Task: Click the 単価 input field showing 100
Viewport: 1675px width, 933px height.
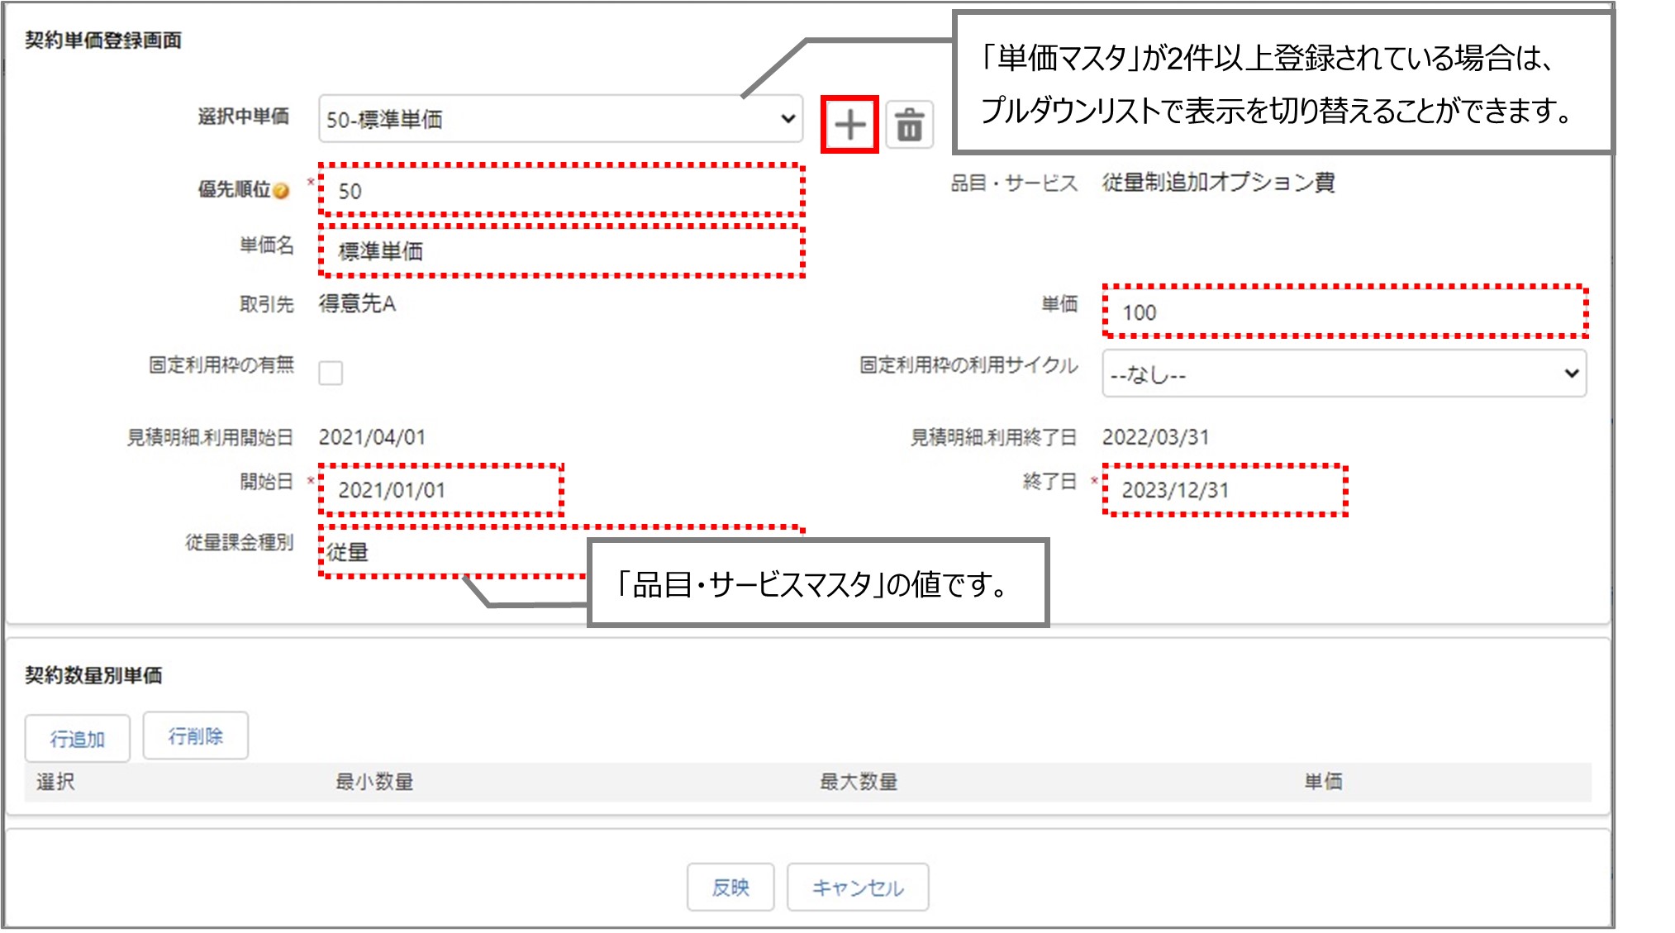Action: [x=1344, y=312]
